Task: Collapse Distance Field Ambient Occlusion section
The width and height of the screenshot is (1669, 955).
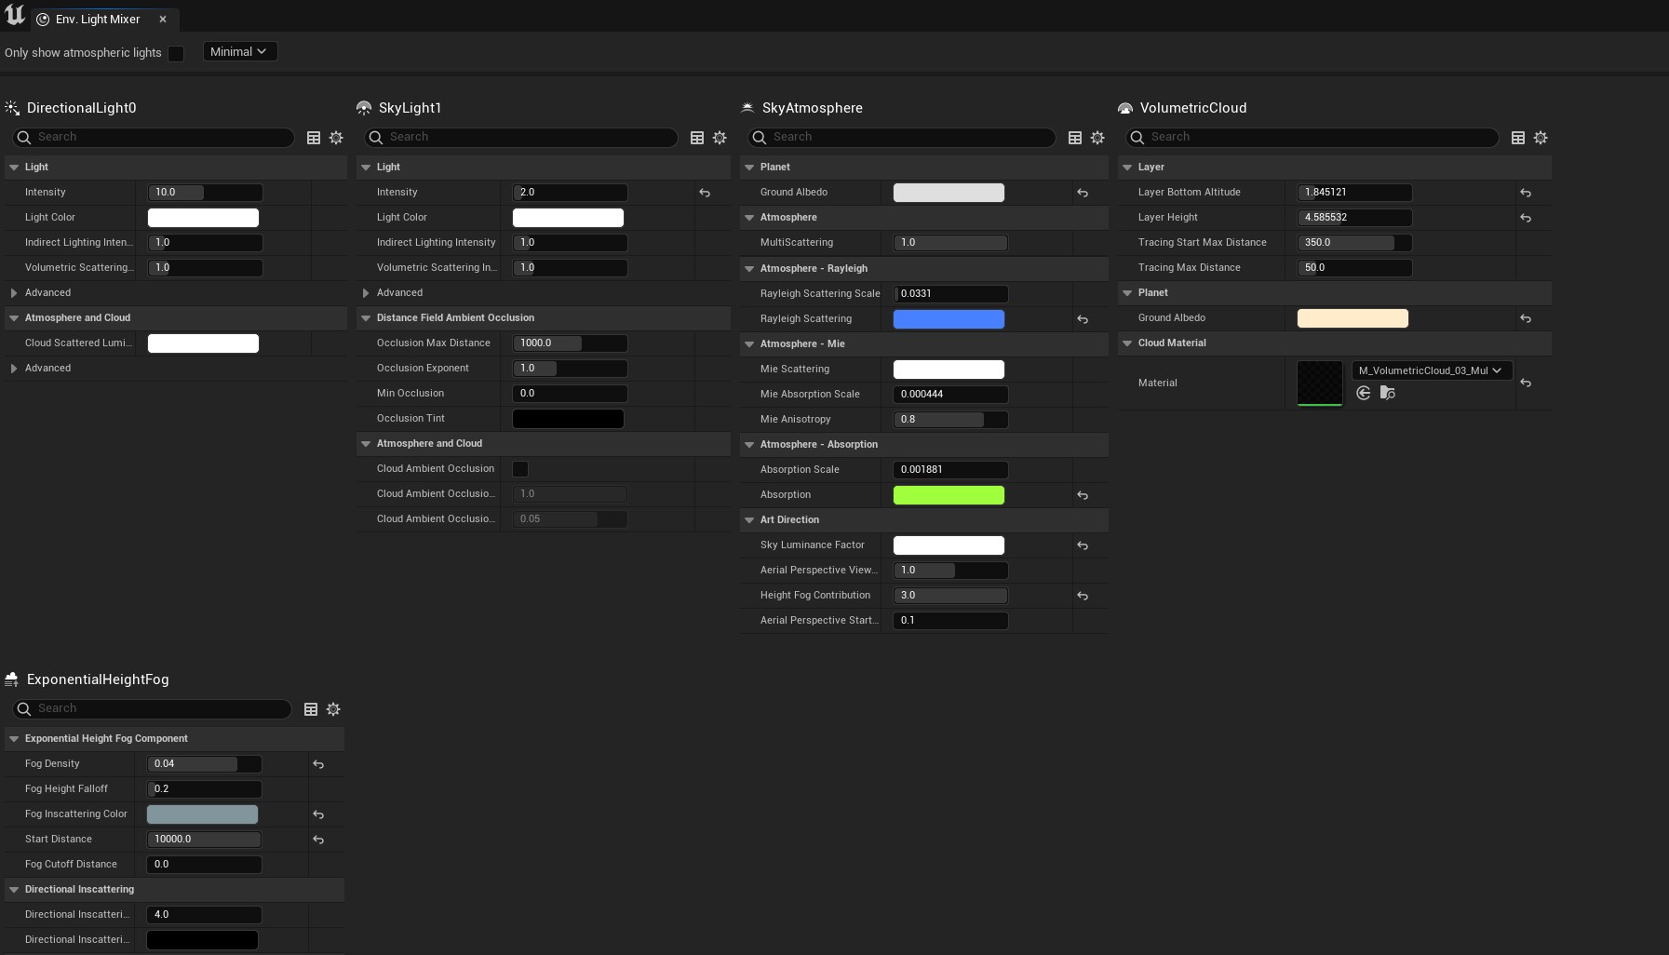Action: [x=366, y=318]
